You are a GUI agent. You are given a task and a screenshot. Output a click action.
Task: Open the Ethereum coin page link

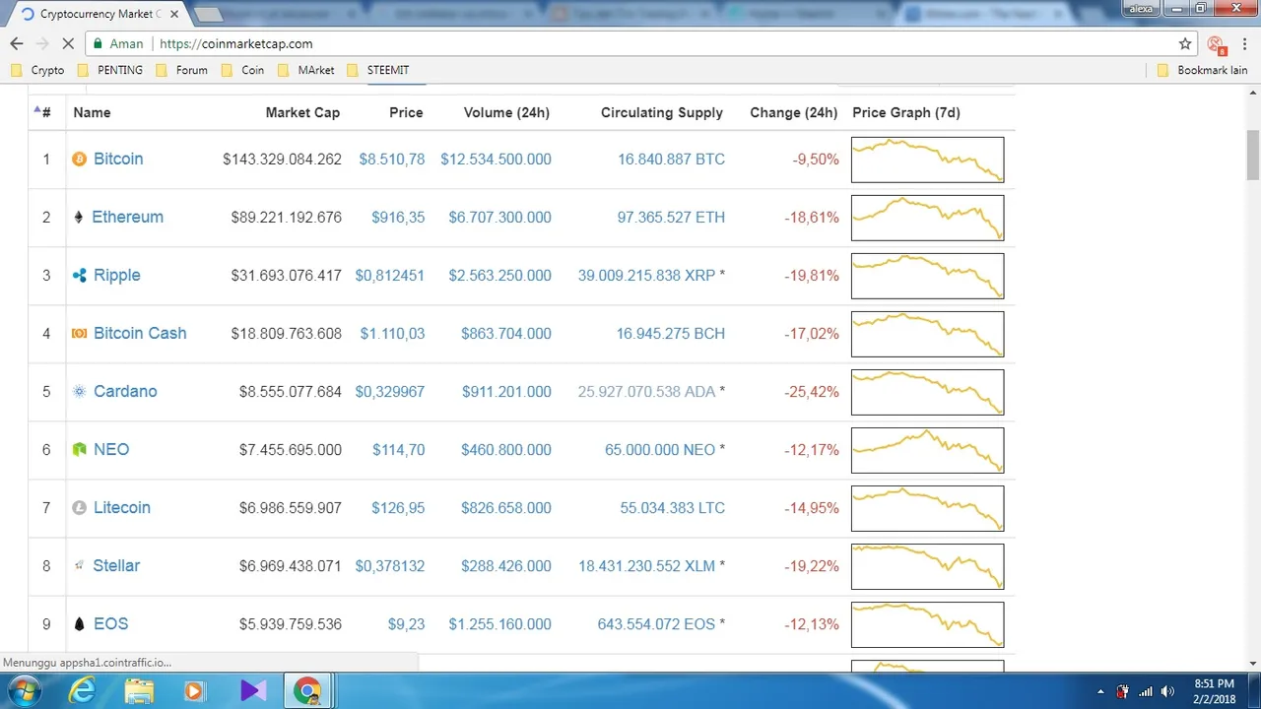127,217
